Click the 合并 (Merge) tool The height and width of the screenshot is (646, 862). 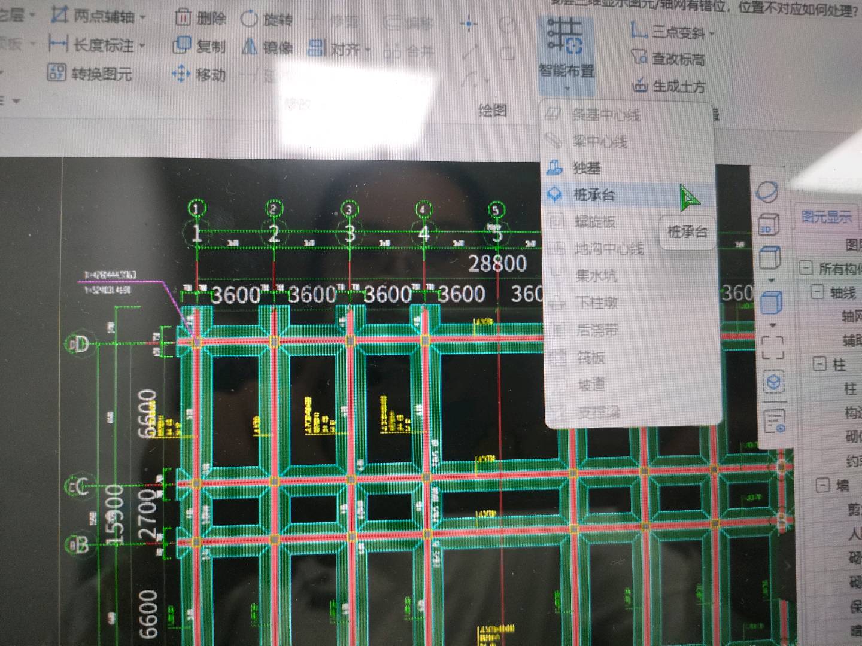pyautogui.click(x=409, y=51)
